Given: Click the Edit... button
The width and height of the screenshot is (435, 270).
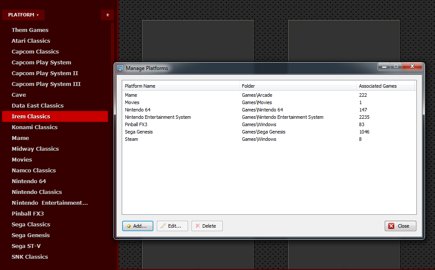Looking at the screenshot, I should (x=172, y=226).
